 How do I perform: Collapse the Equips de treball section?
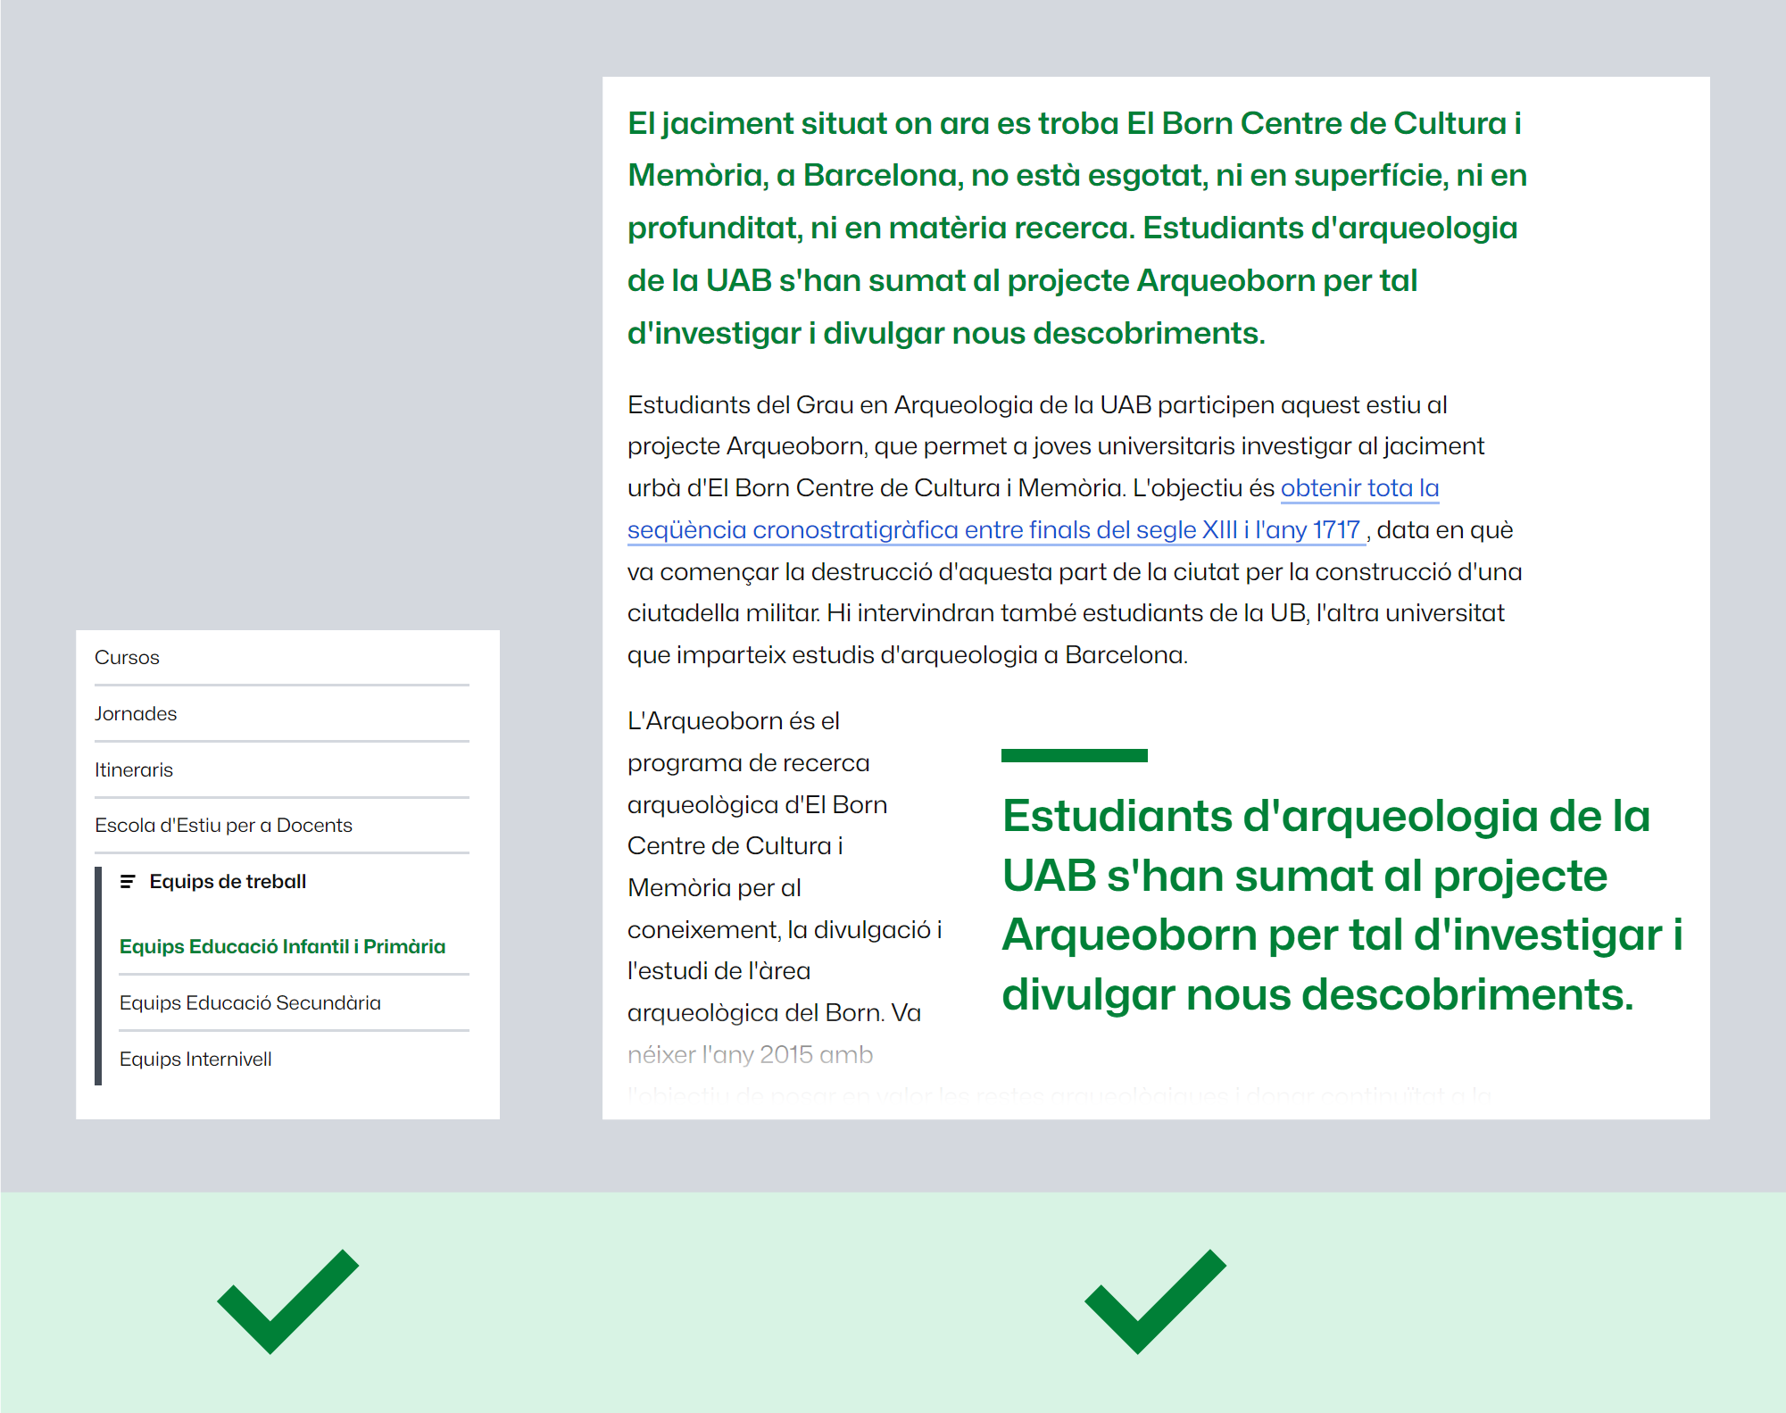(228, 882)
